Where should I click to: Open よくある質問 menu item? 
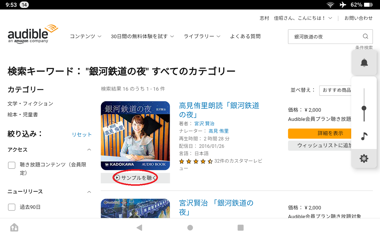pos(245,36)
